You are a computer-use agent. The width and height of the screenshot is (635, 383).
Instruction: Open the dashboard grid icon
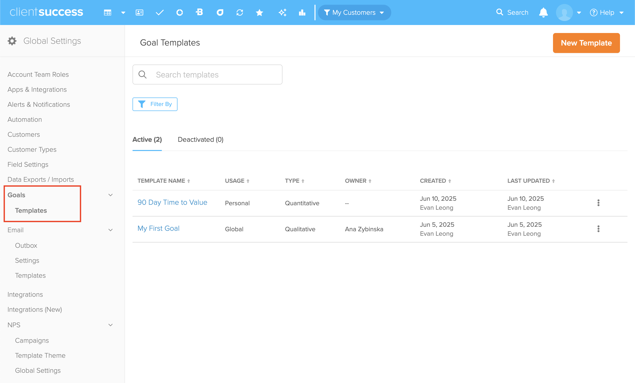pyautogui.click(x=107, y=12)
